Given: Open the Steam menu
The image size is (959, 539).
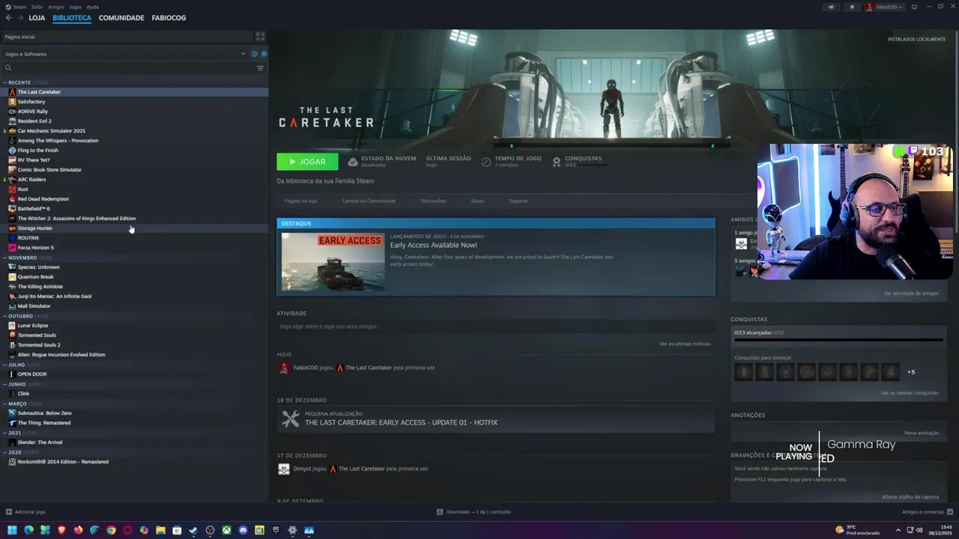Looking at the screenshot, I should click(x=16, y=7).
